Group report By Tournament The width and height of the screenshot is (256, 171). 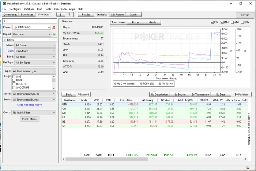click(x=200, y=94)
